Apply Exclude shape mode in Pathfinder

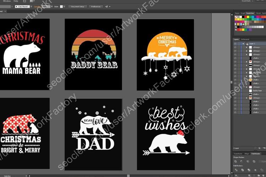tap(254, 161)
